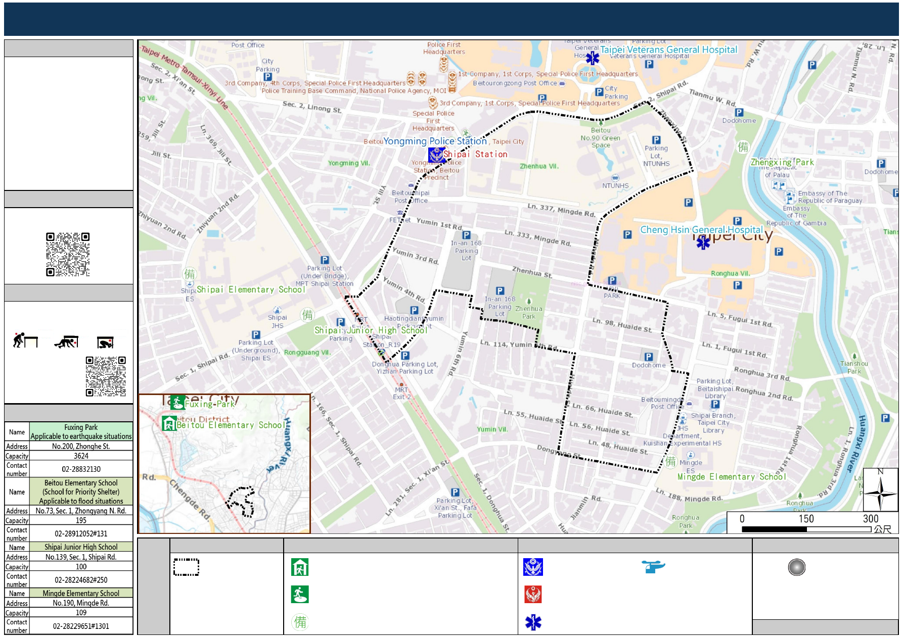The height and width of the screenshot is (638, 903).
Task: Click the green circled 備 icon in legend
Action: pos(300,622)
